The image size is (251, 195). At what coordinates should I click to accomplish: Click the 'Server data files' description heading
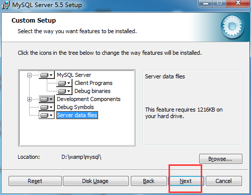coord(165,76)
